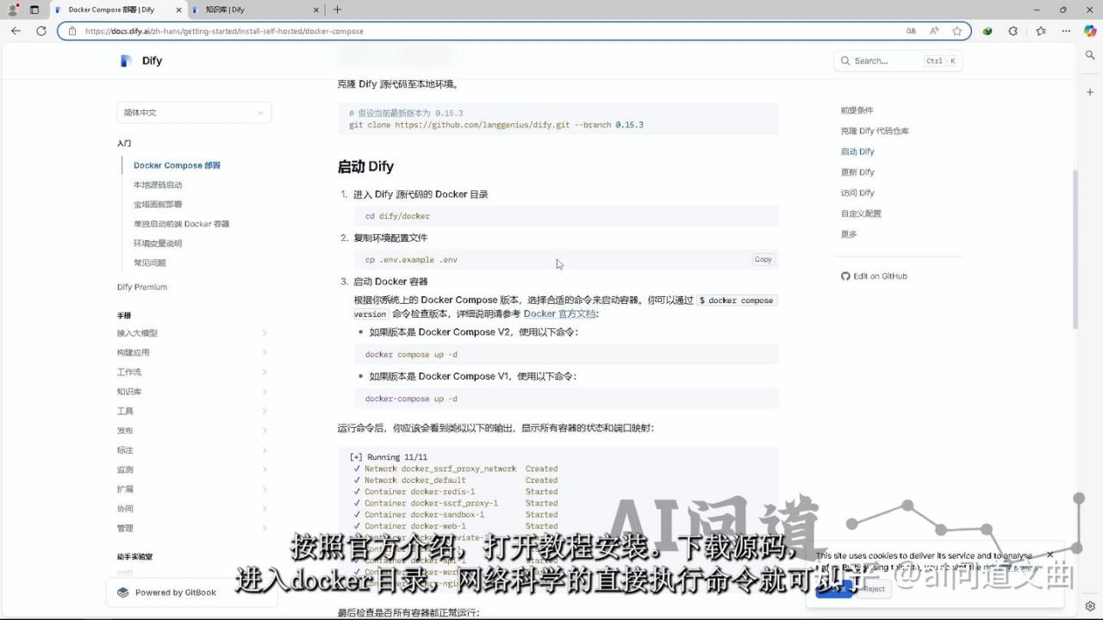Viewport: 1103px width, 620px height.
Task: Add a sidebar app with the plus icon
Action: [1090, 92]
